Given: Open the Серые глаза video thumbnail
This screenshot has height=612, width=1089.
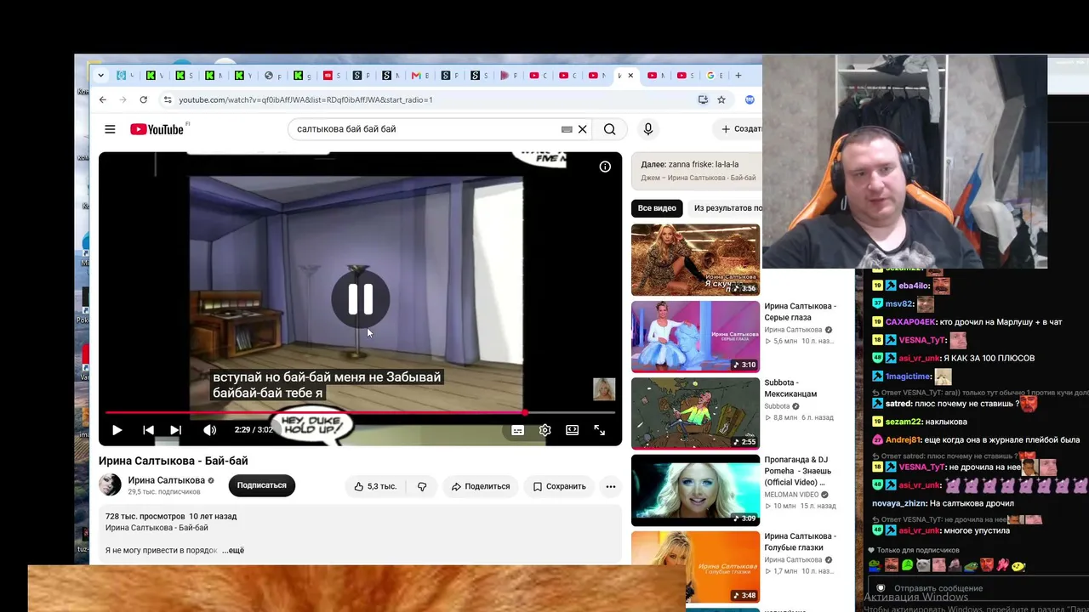Looking at the screenshot, I should click(x=695, y=337).
